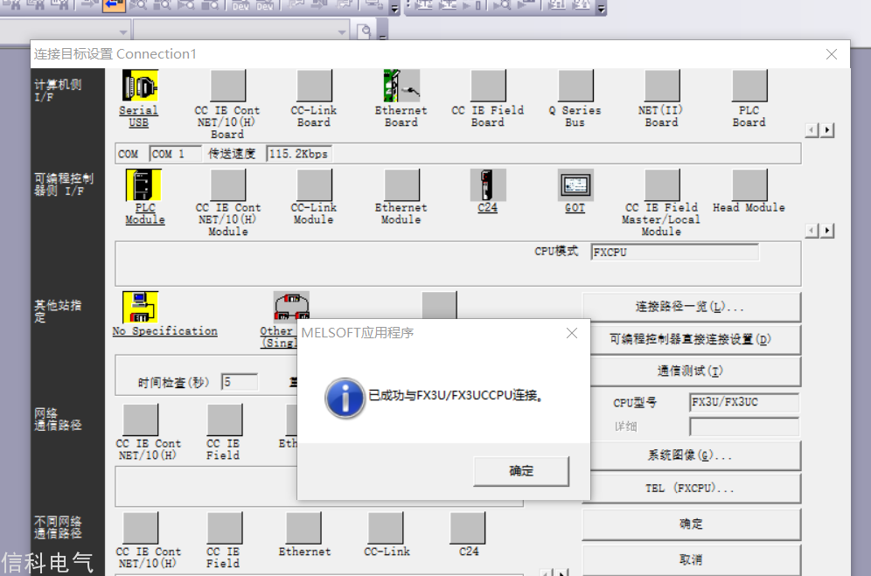Confirm connection settings with main 确定 button
Screen dimensions: 871x576
tap(691, 524)
